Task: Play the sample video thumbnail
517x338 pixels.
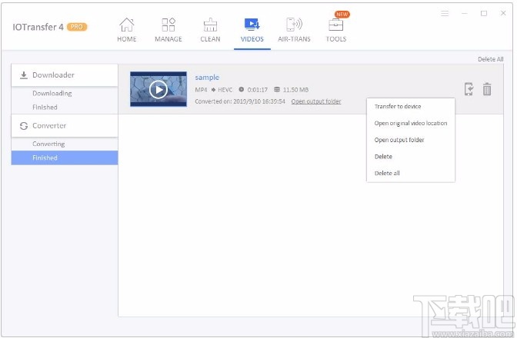Action: 158,89
